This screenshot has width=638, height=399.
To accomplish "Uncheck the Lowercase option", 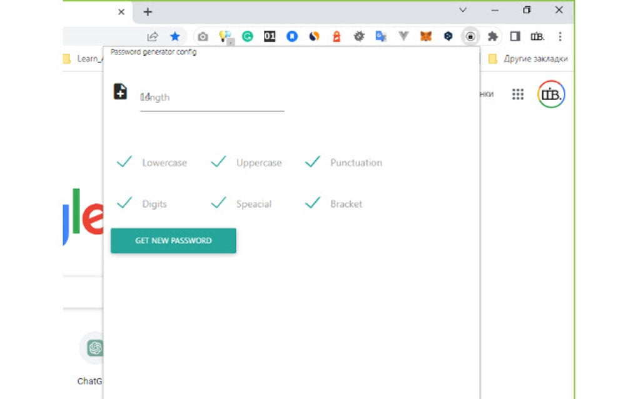I will pyautogui.click(x=124, y=162).
